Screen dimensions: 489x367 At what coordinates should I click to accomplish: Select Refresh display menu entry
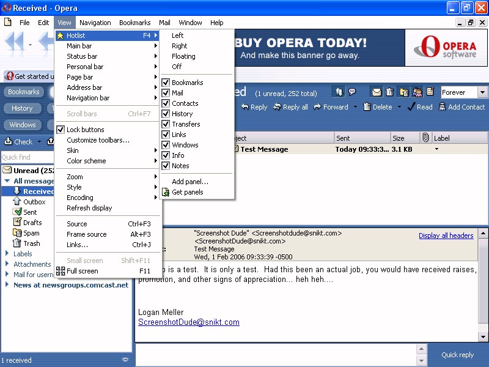pyautogui.click(x=108, y=208)
